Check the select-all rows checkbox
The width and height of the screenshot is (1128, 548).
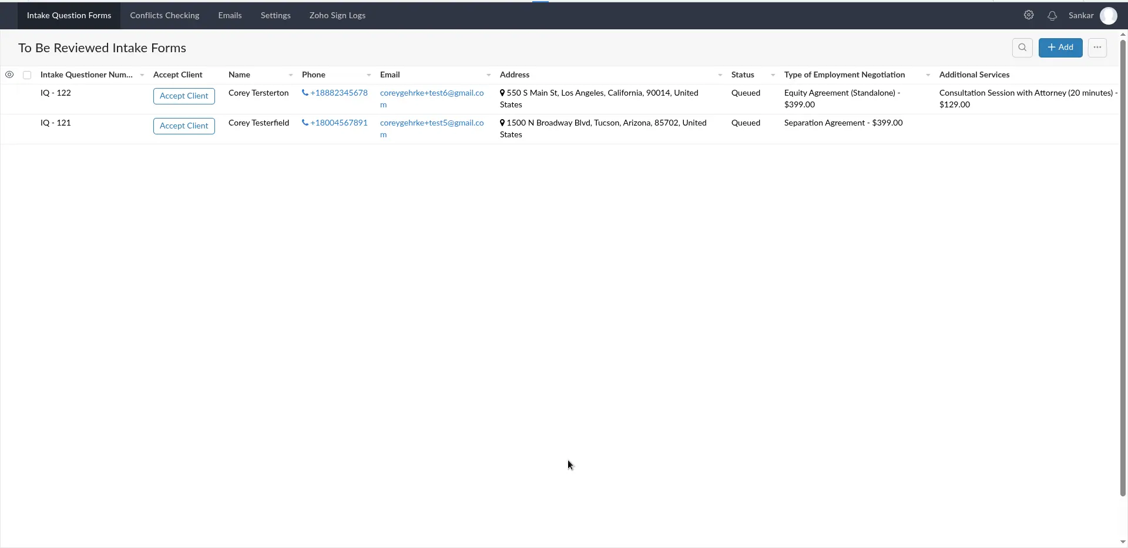click(x=27, y=75)
